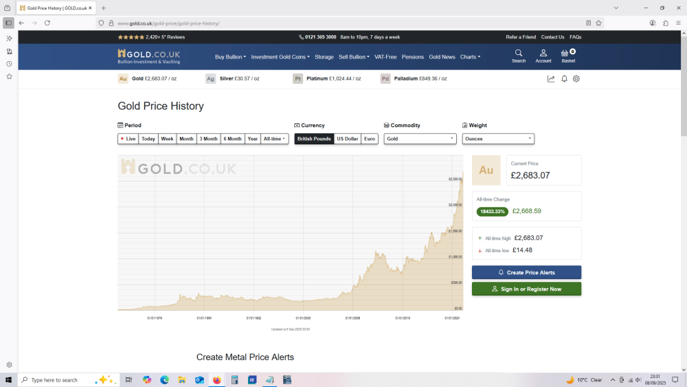Open the Gold News menu item
The image size is (687, 387).
pos(442,57)
